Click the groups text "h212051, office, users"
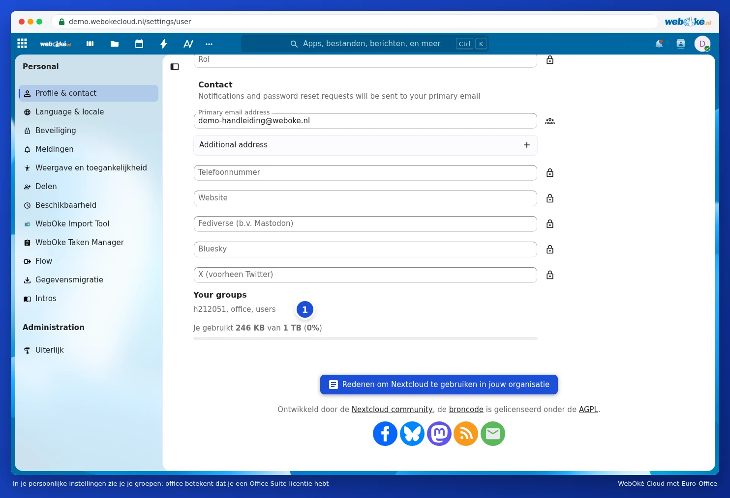The image size is (730, 498). pos(235,309)
